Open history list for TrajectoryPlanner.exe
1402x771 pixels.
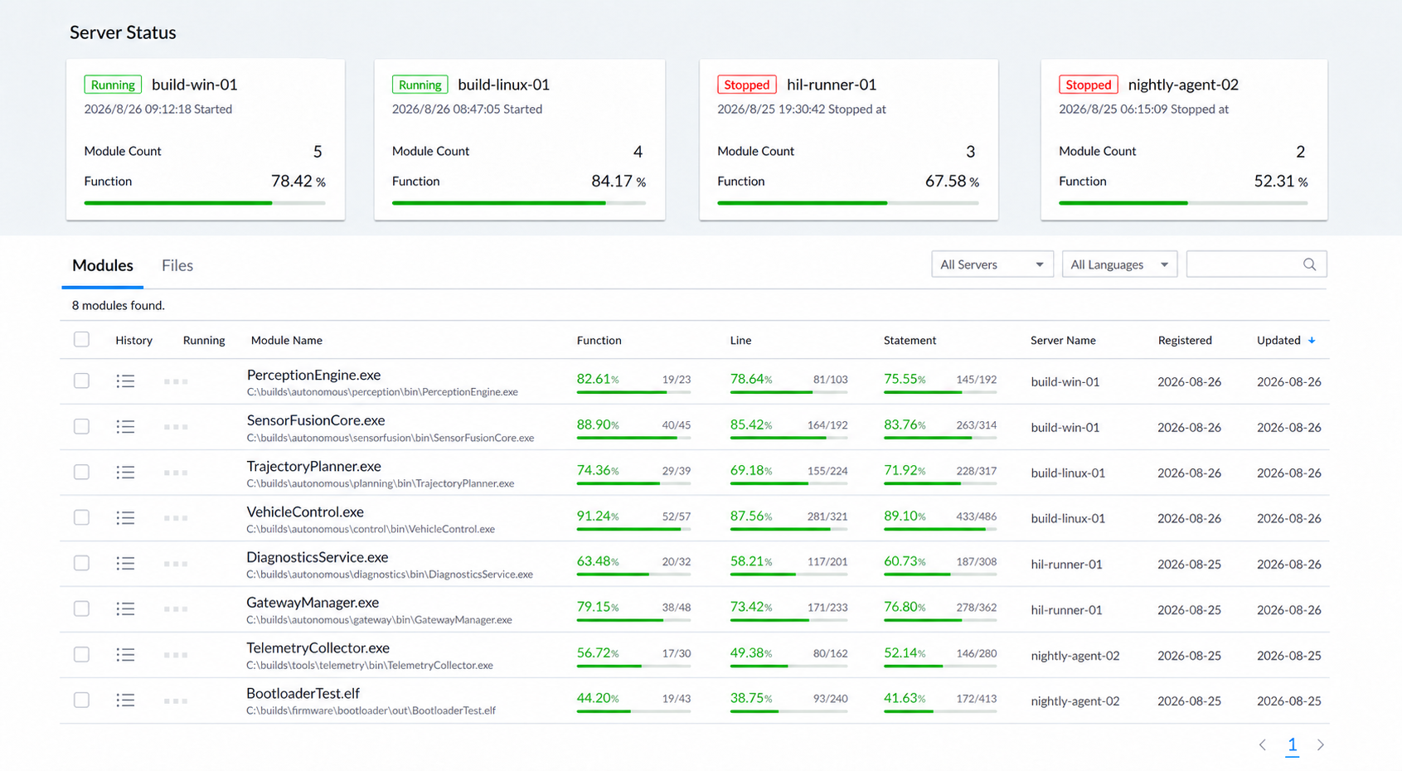point(125,473)
